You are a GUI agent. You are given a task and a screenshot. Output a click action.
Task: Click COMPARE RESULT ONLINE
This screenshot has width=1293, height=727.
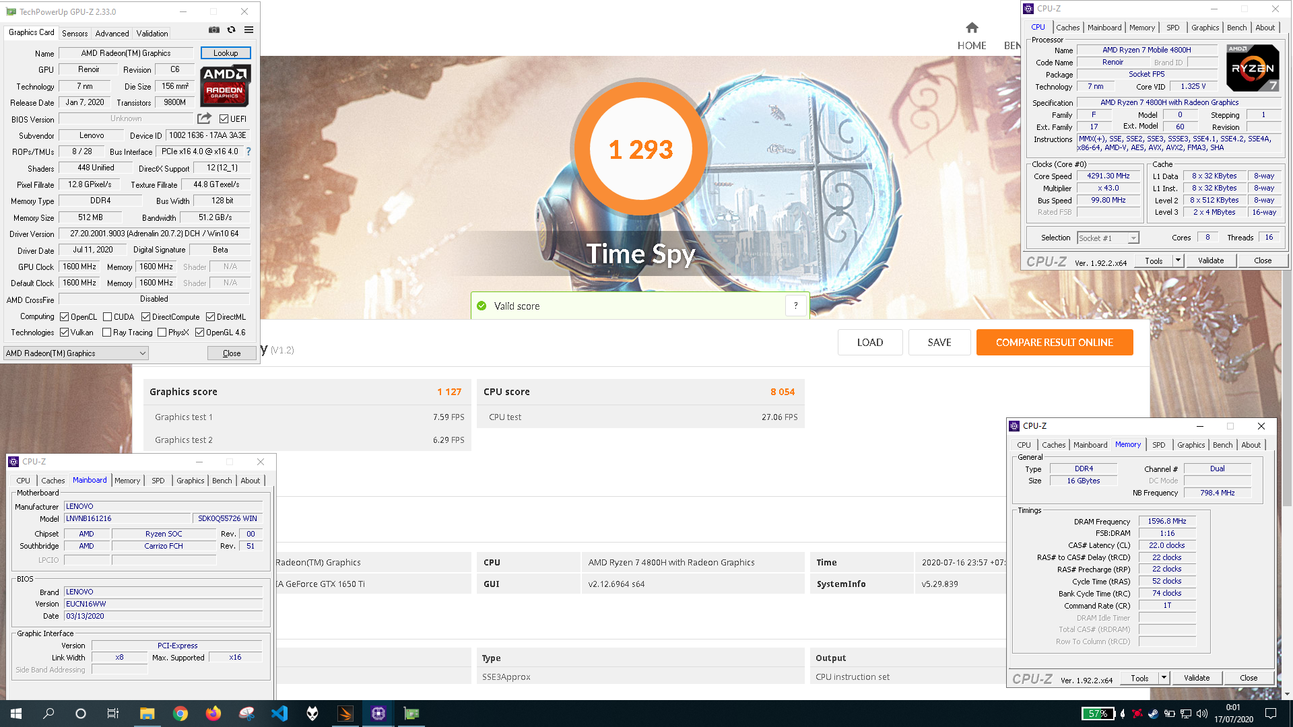click(1055, 342)
